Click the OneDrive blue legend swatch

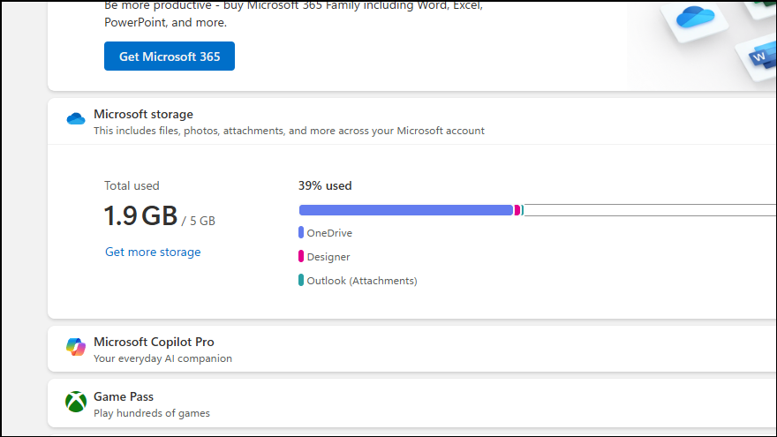pyautogui.click(x=301, y=232)
